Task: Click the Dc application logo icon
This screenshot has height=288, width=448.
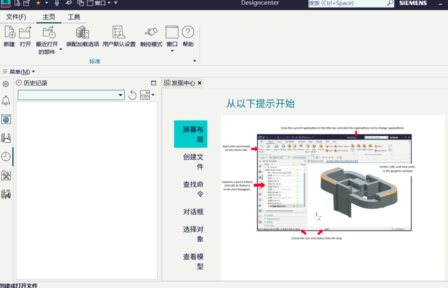Action: coord(6,3)
